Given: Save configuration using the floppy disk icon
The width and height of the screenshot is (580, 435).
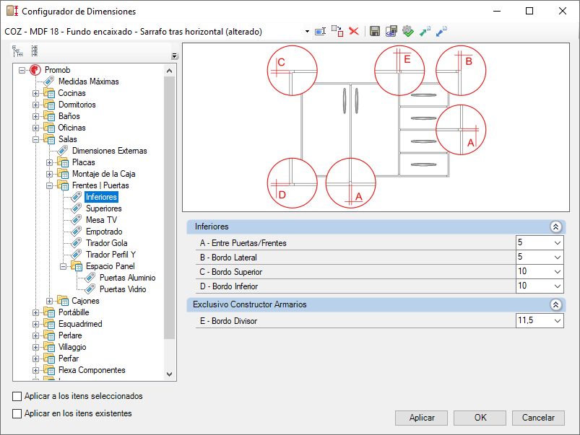Looking at the screenshot, I should click(375, 32).
